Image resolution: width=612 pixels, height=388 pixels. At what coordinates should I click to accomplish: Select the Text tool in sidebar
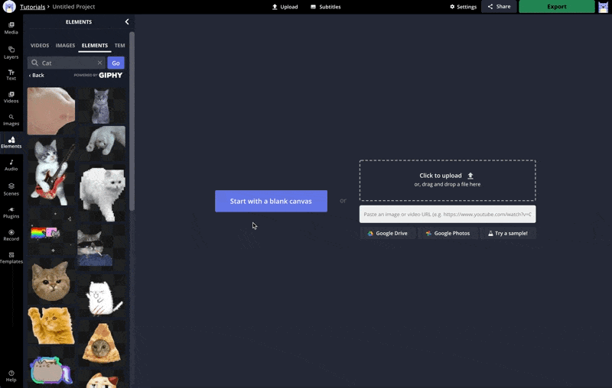point(11,74)
